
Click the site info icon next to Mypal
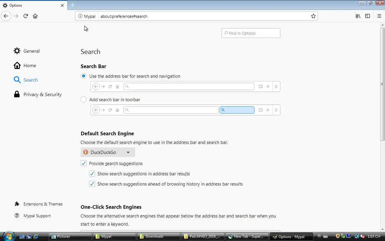[80, 16]
